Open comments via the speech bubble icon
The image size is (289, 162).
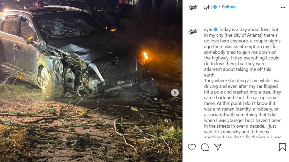(x=205, y=147)
